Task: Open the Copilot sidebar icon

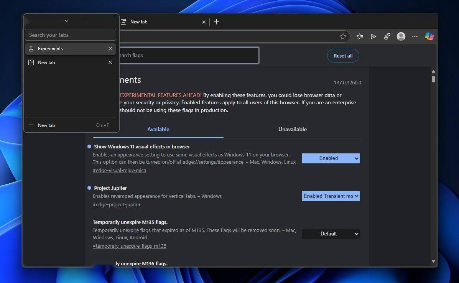Action: pyautogui.click(x=429, y=36)
